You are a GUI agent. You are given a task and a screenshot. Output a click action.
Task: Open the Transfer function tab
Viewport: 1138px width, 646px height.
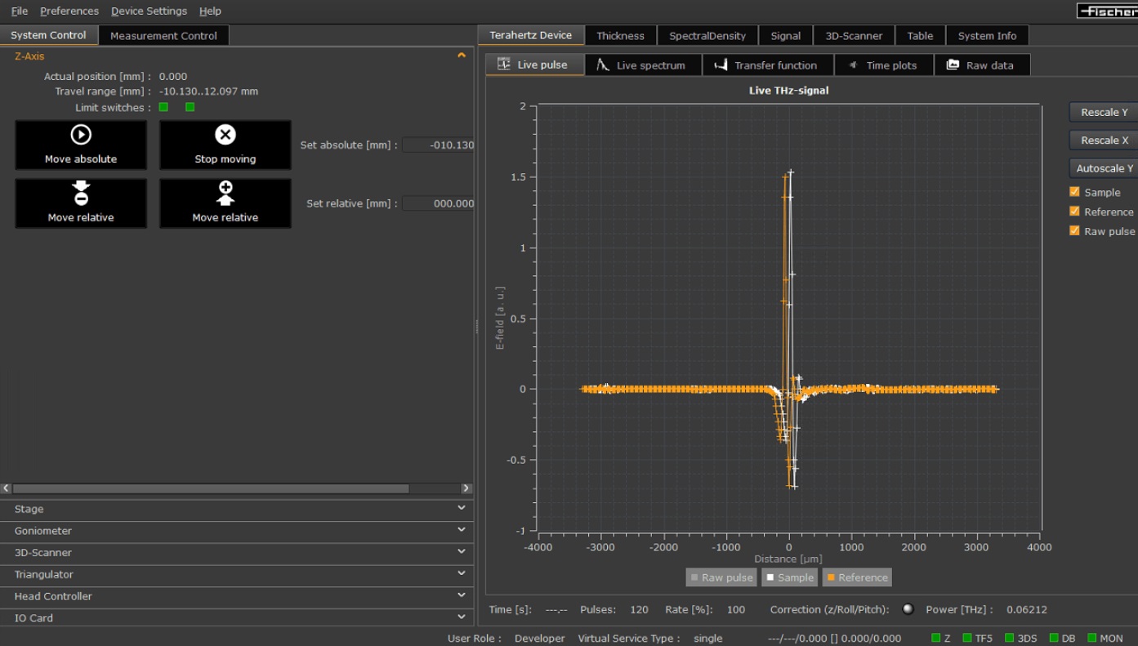click(767, 65)
